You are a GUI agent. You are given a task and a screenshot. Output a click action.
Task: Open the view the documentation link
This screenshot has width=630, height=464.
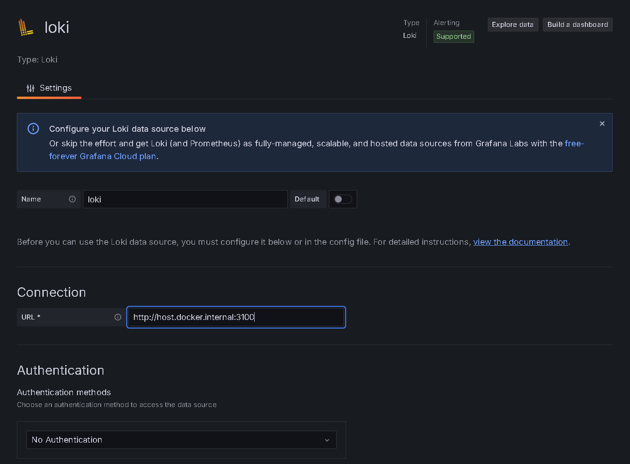pyautogui.click(x=520, y=242)
